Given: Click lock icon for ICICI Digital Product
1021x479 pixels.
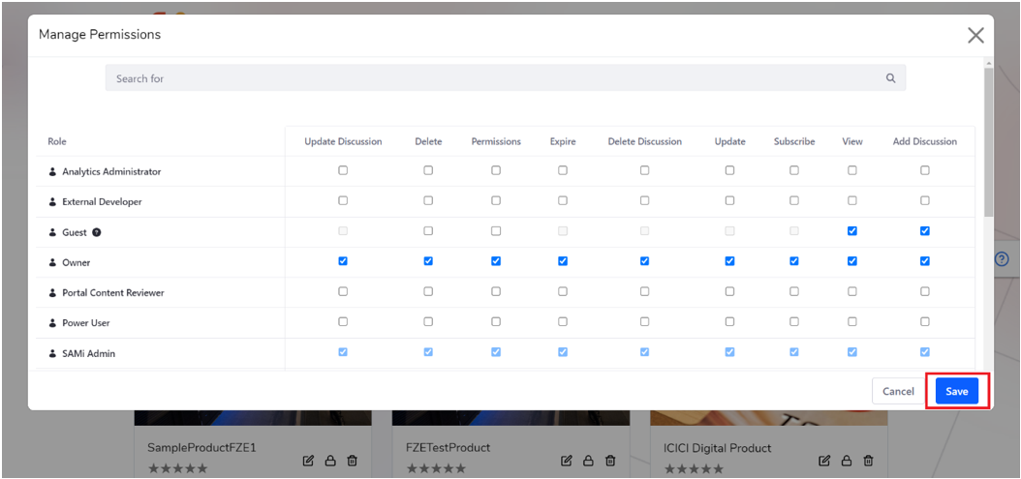Looking at the screenshot, I should tap(847, 461).
